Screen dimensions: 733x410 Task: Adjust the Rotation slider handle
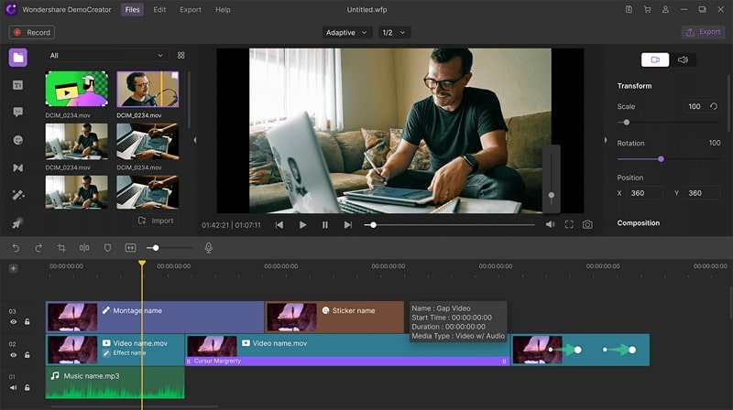[x=661, y=159]
